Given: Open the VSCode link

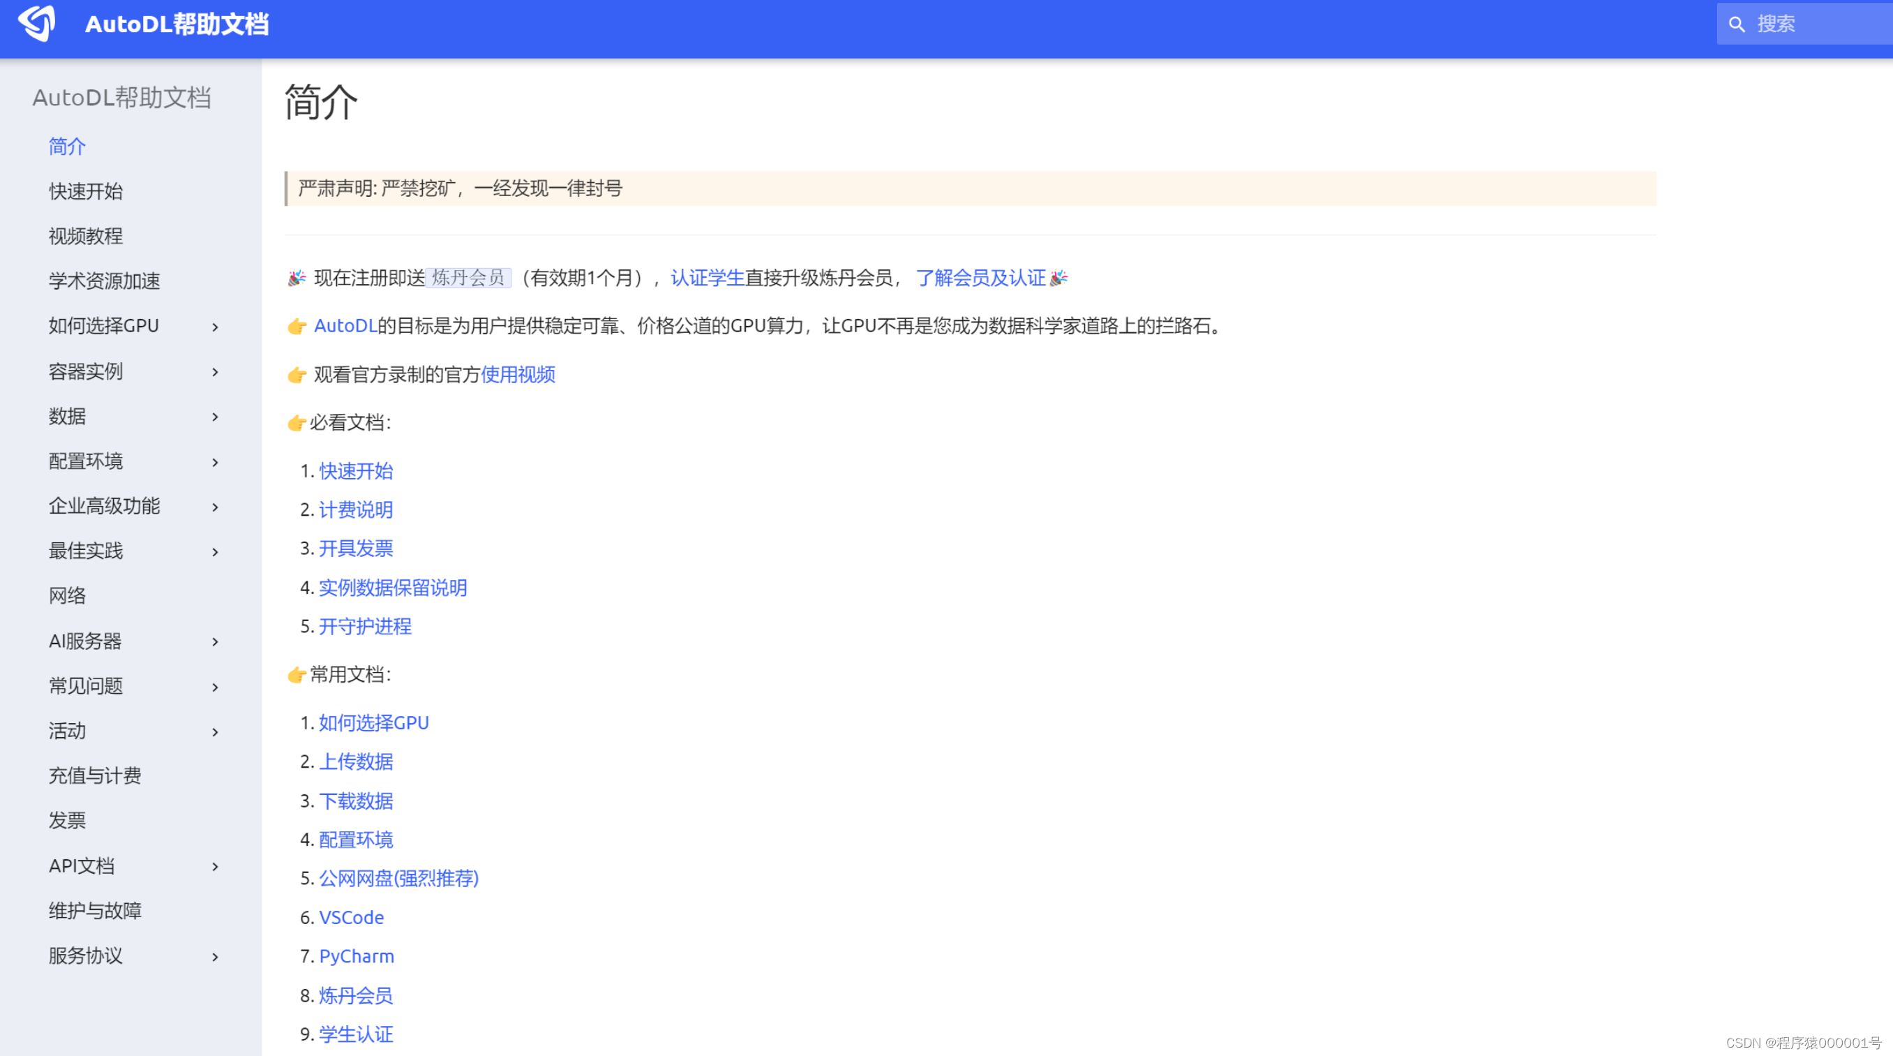Looking at the screenshot, I should pyautogui.click(x=351, y=918).
